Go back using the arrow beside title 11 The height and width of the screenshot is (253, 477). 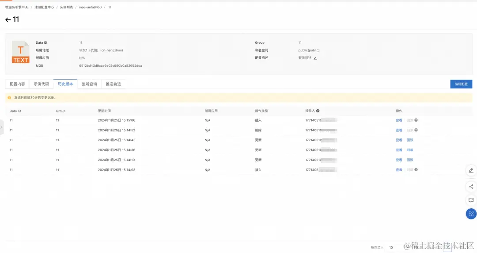(8, 19)
